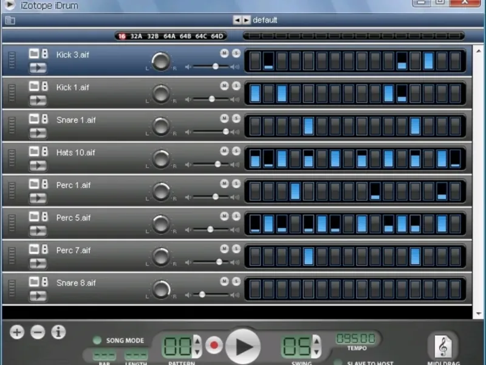Decrease pattern number with down arrow
486x365 pixels.
(197, 352)
